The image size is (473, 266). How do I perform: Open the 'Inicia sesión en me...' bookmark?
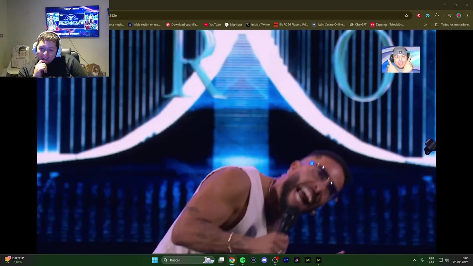point(144,25)
